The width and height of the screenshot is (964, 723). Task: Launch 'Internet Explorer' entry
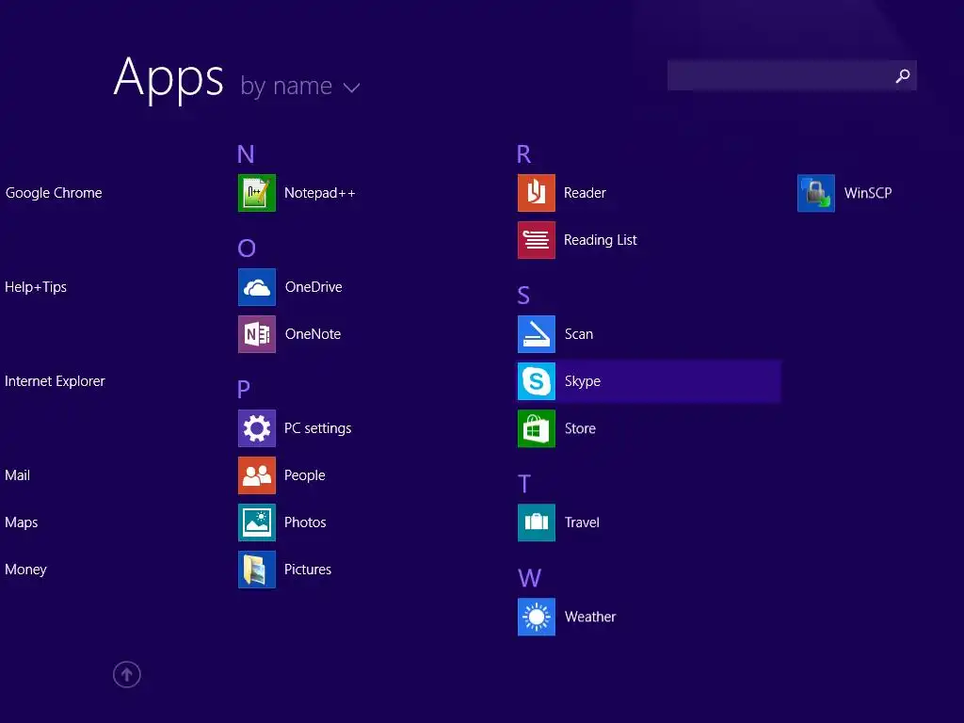coord(55,381)
